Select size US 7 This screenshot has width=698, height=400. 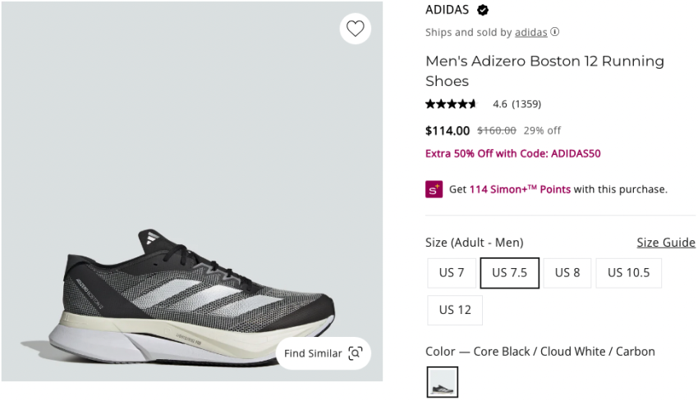pyautogui.click(x=451, y=273)
